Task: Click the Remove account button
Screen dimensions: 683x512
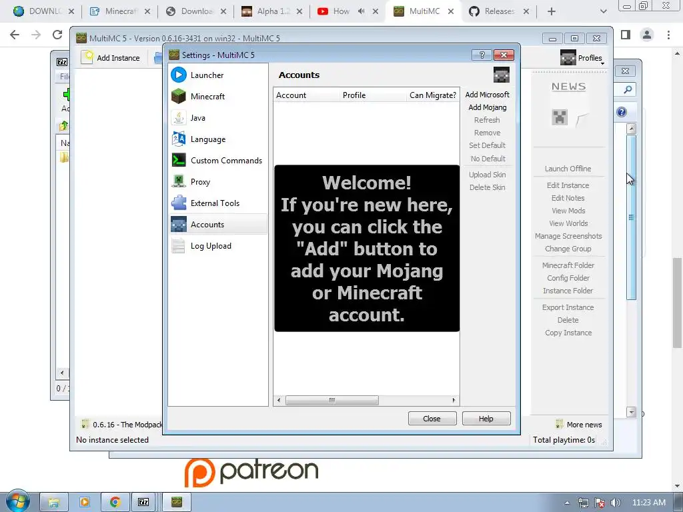Action: tap(487, 133)
